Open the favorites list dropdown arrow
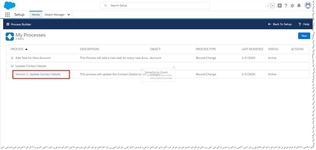 (x=272, y=6)
